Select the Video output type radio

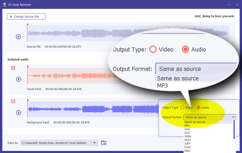(x=182, y=108)
